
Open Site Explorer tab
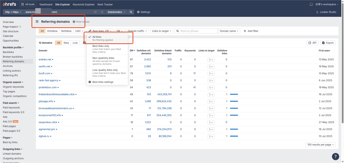(62, 4)
